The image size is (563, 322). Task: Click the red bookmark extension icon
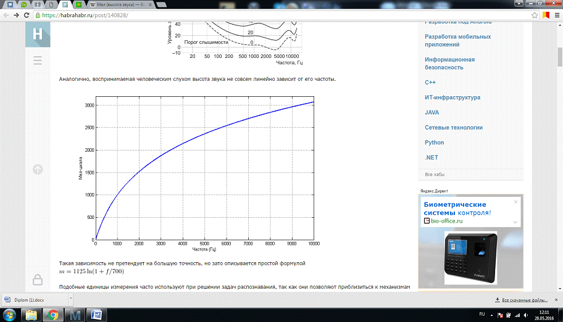coord(546,15)
